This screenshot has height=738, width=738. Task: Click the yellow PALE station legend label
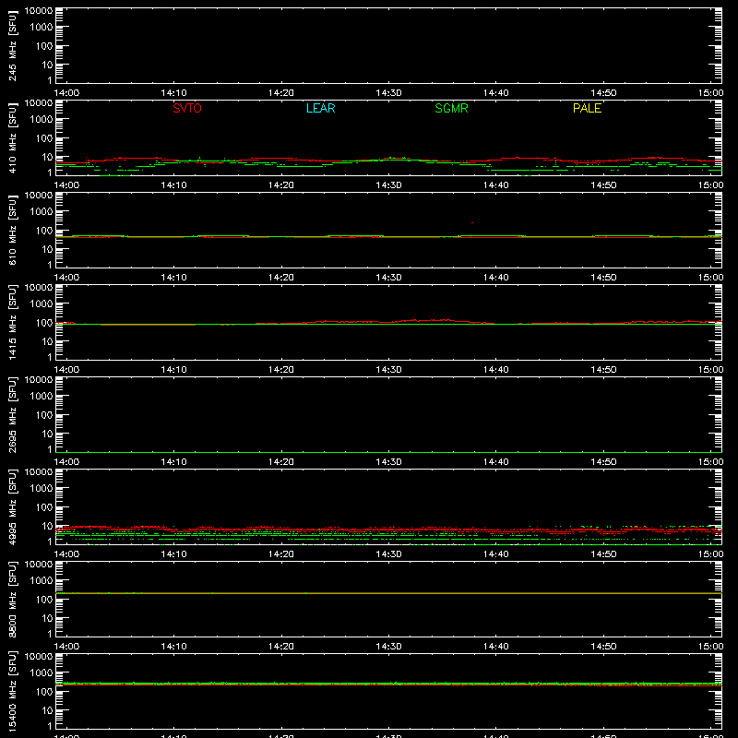(587, 108)
